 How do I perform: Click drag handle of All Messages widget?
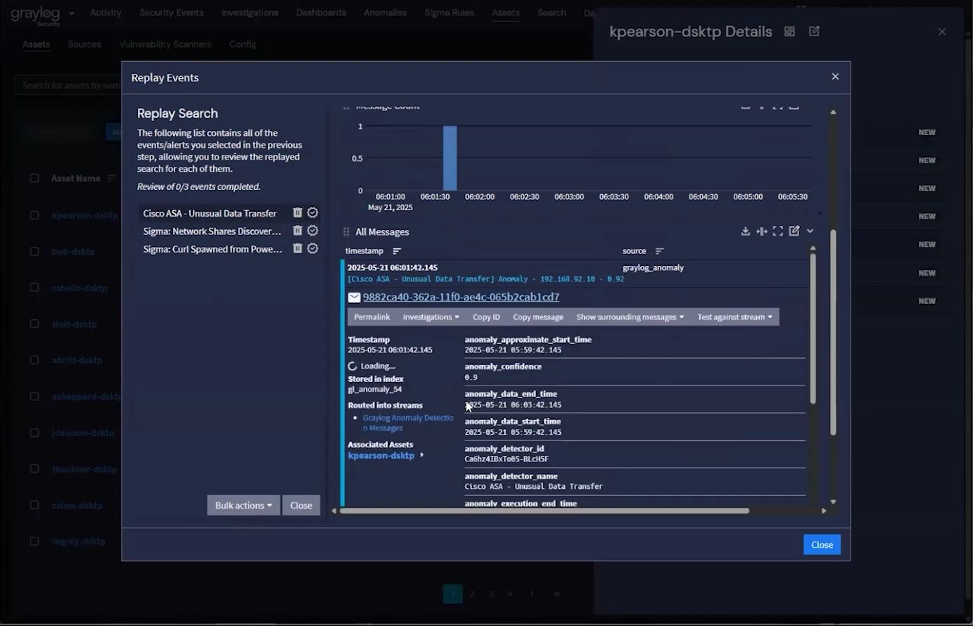(346, 231)
